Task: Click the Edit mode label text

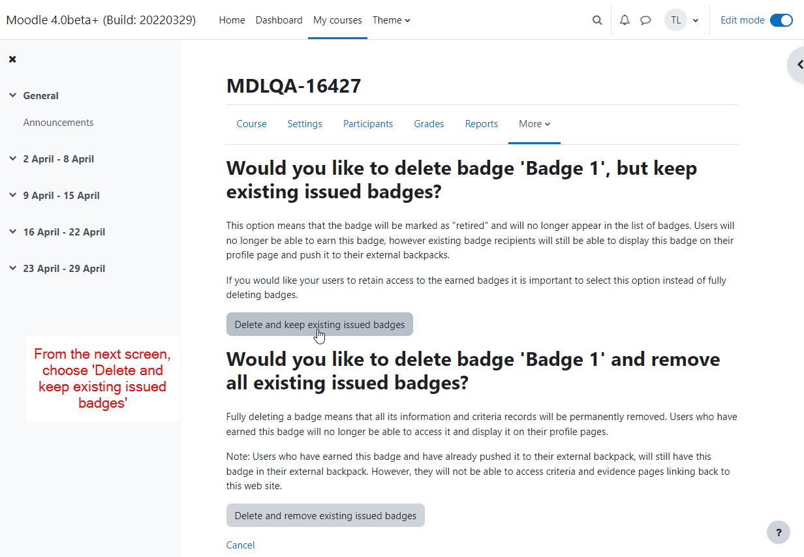Action: tap(743, 20)
